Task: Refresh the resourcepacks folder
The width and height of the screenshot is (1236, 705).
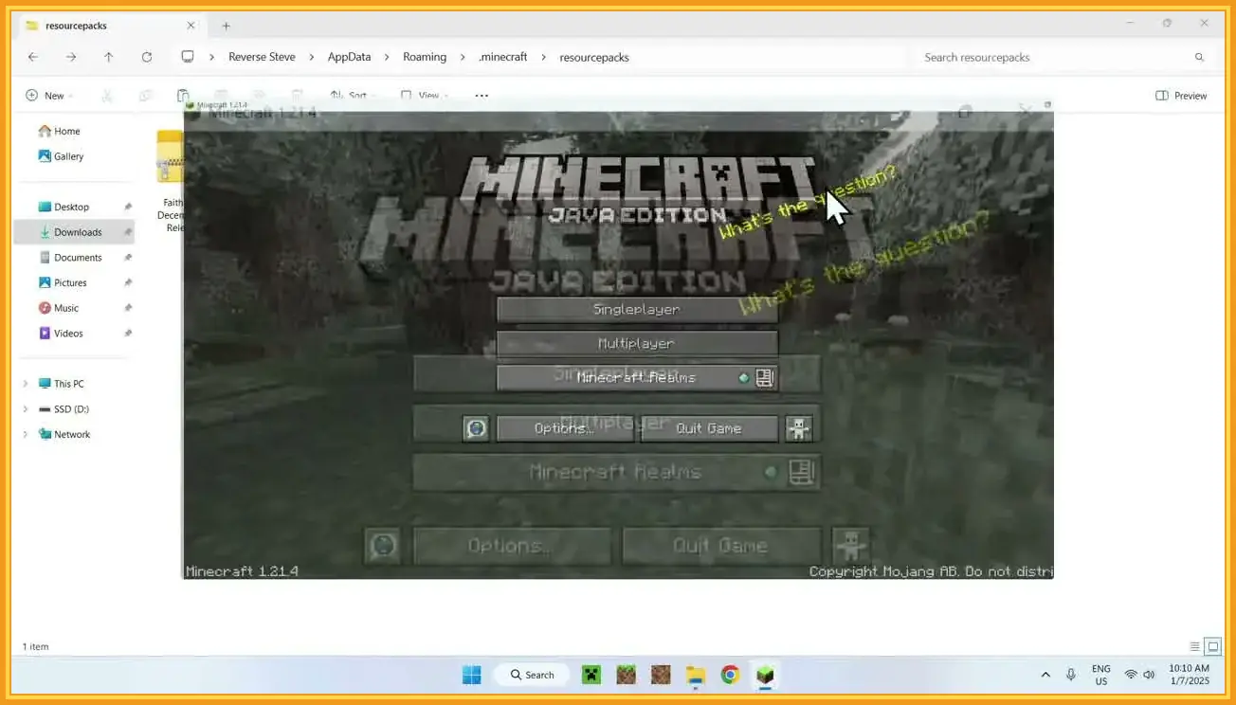Action: coord(147,57)
